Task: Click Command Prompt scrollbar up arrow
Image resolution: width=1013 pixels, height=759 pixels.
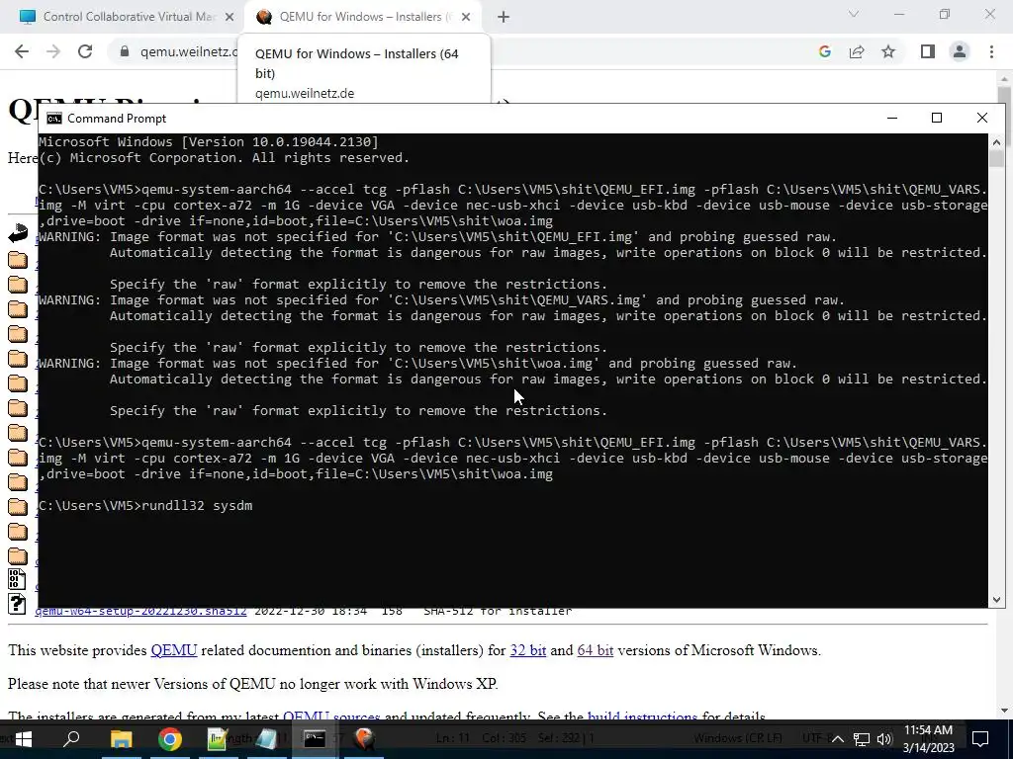Action: pos(996,141)
